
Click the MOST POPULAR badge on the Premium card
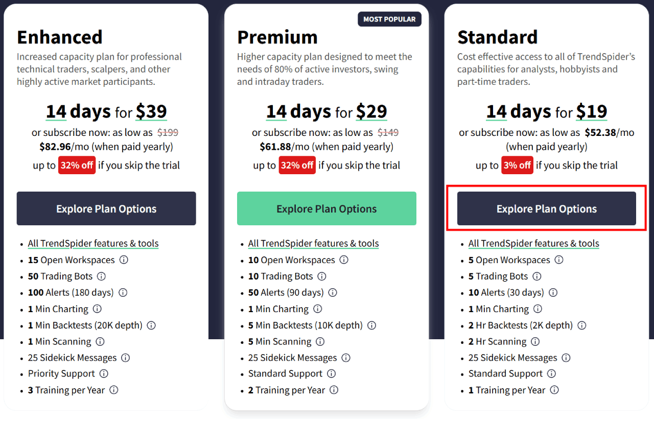[389, 19]
